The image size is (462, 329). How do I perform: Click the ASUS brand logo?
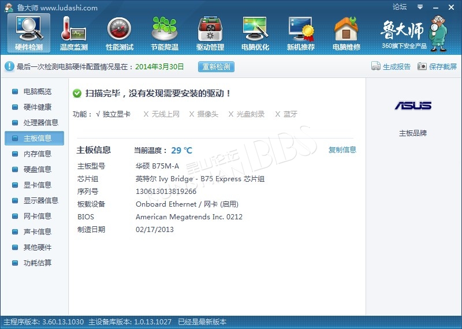point(413,106)
